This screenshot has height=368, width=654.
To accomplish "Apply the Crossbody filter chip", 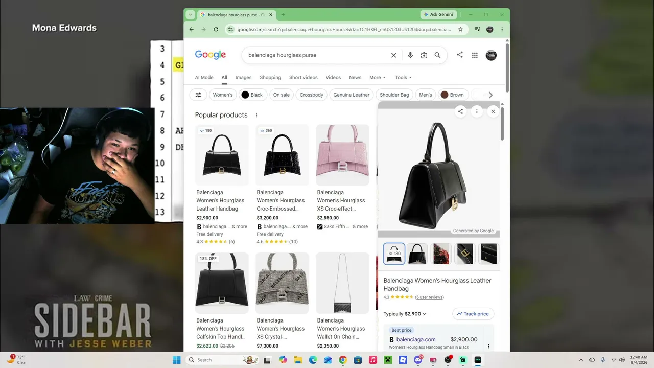I will [x=311, y=95].
